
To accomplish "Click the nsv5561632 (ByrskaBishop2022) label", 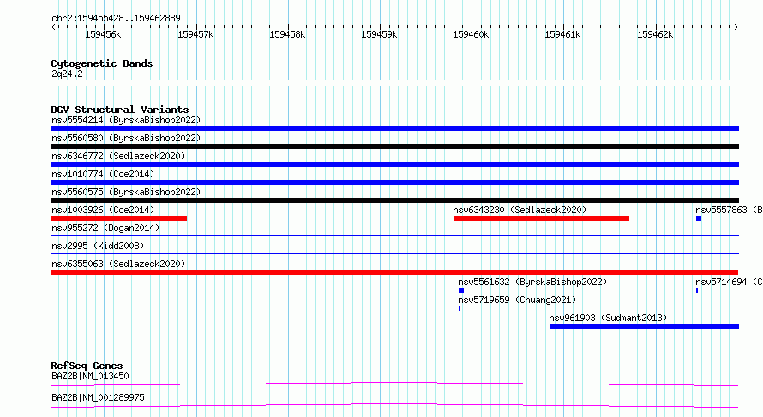I will coord(532,282).
